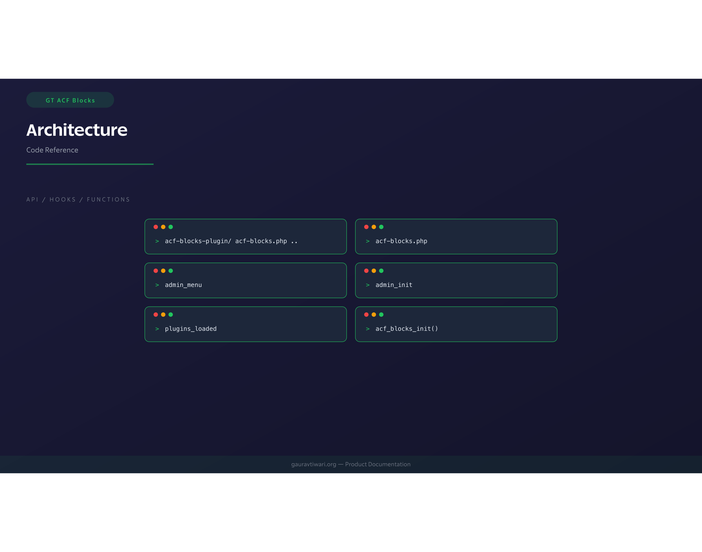The width and height of the screenshot is (702, 552).
Task: Click the plugins_loaded hook text
Action: [190, 329]
